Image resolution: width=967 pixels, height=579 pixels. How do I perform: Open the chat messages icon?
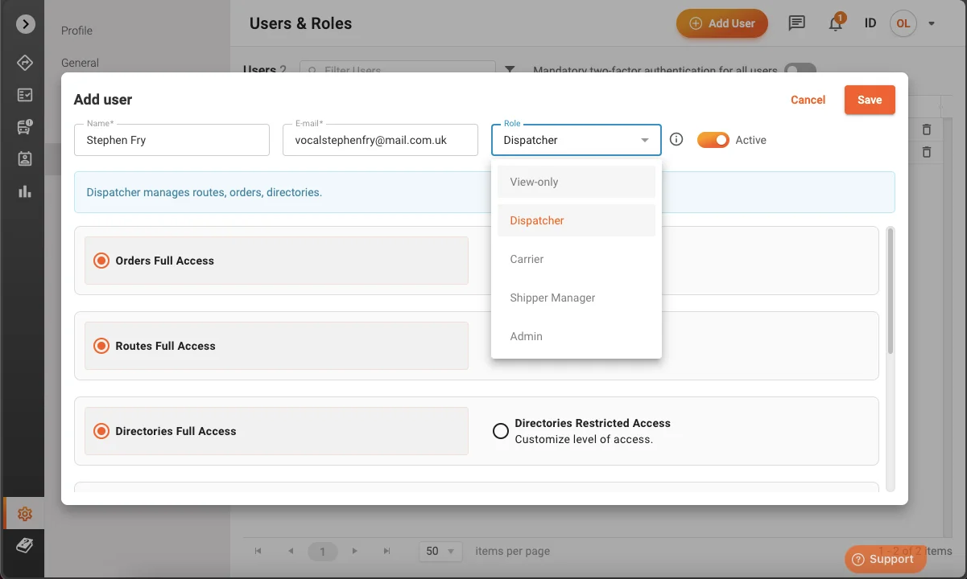tap(796, 23)
